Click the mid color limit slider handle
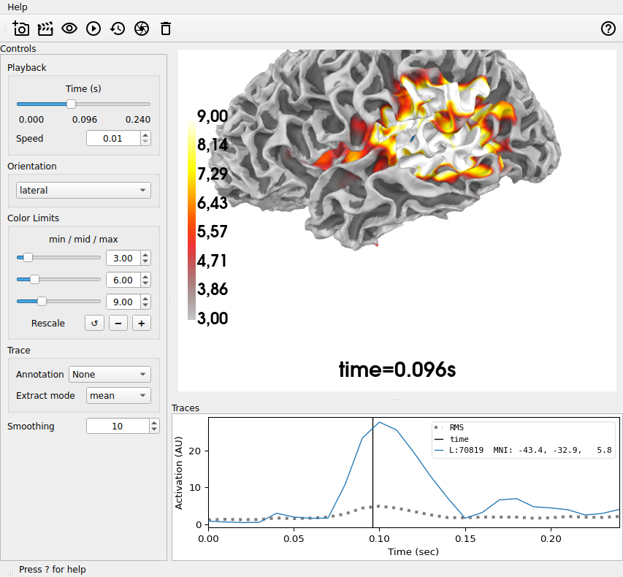Viewport: 623px width, 577px height. pyautogui.click(x=34, y=279)
